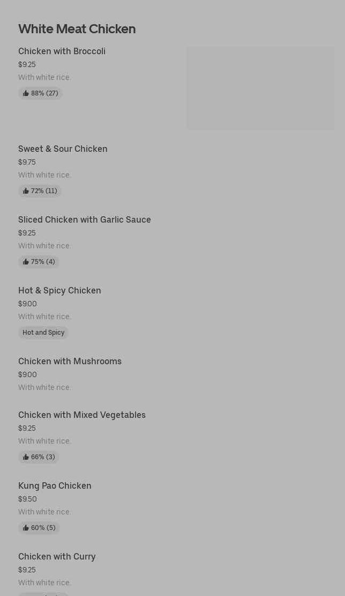
Task: Click the Hot and Spicy tag badge
Action: coord(43,333)
